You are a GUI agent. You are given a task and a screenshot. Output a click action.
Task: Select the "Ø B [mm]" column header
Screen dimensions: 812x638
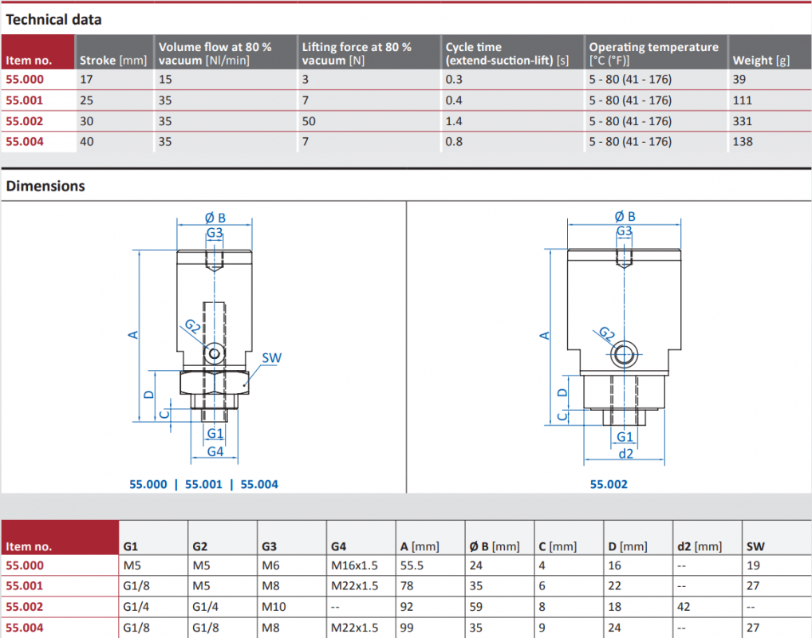(495, 546)
